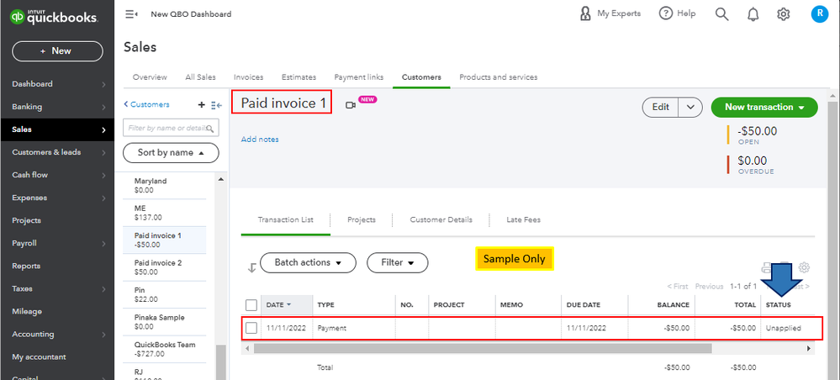Click the plus icon to add customer
This screenshot has width=840, height=380.
[x=201, y=105]
